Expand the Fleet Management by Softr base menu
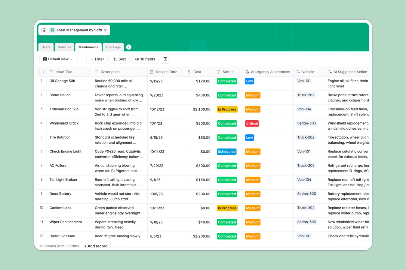406x270 pixels. [x=105, y=30]
